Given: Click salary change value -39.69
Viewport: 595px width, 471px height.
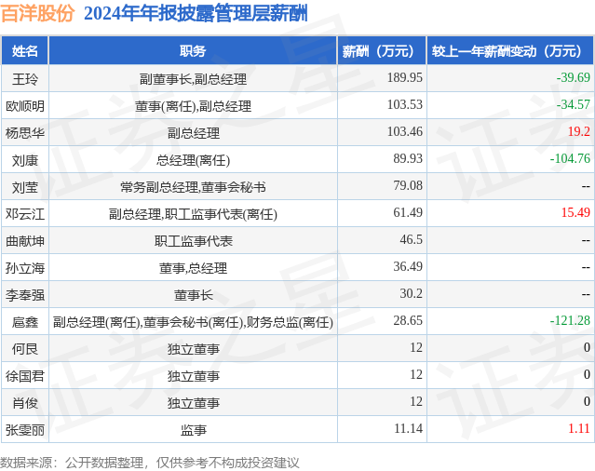Looking at the screenshot, I should point(574,77).
